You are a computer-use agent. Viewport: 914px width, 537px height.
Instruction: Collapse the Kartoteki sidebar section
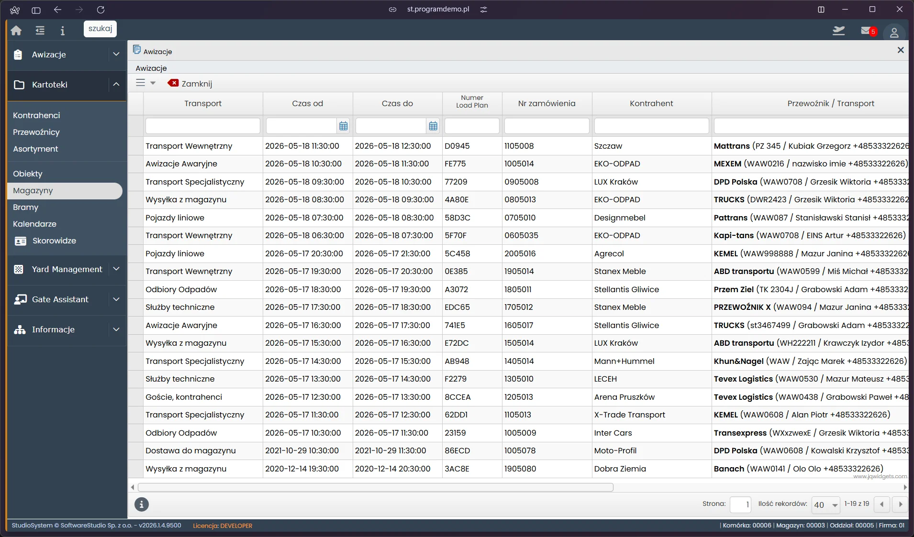coord(116,84)
